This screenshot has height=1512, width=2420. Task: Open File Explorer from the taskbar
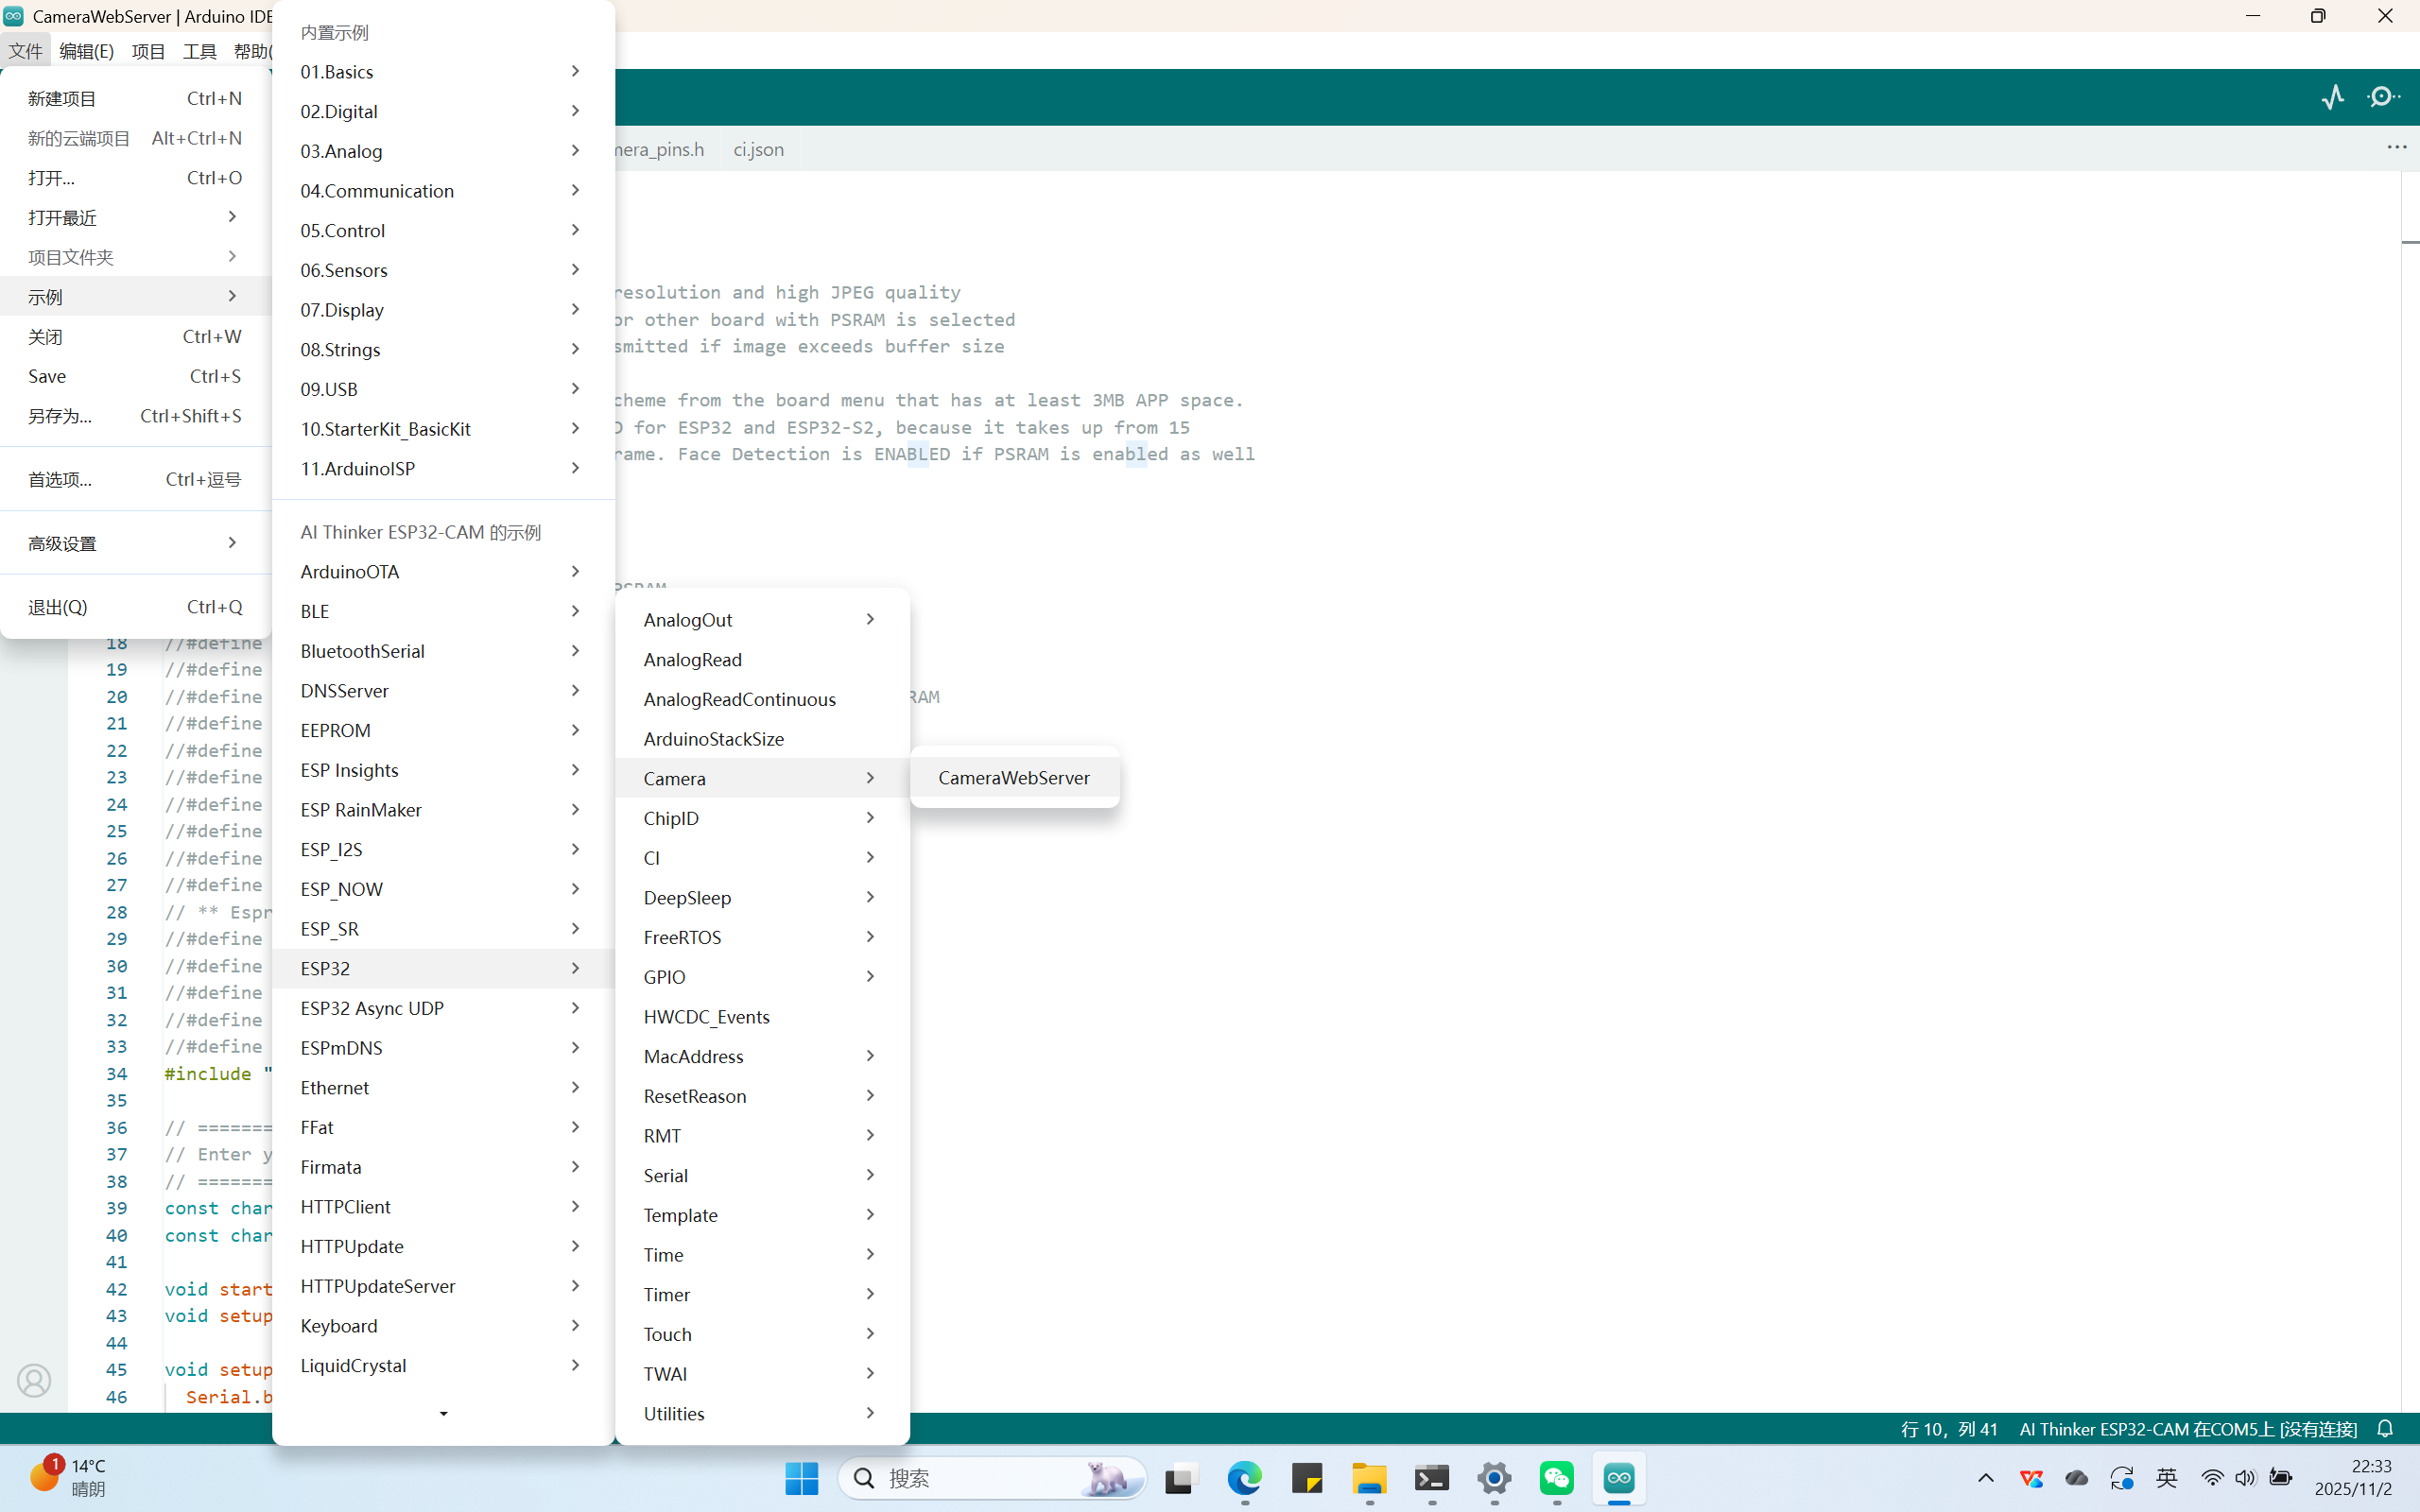(1369, 1478)
